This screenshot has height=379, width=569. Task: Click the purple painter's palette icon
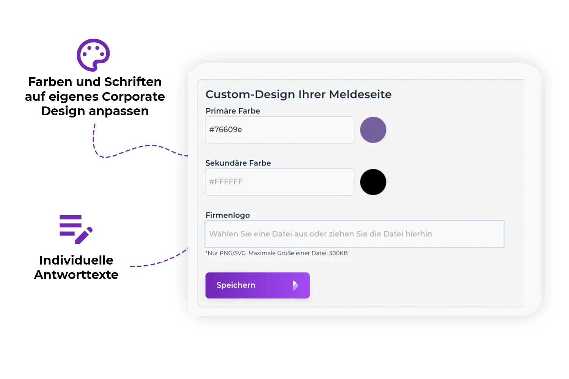(x=93, y=55)
